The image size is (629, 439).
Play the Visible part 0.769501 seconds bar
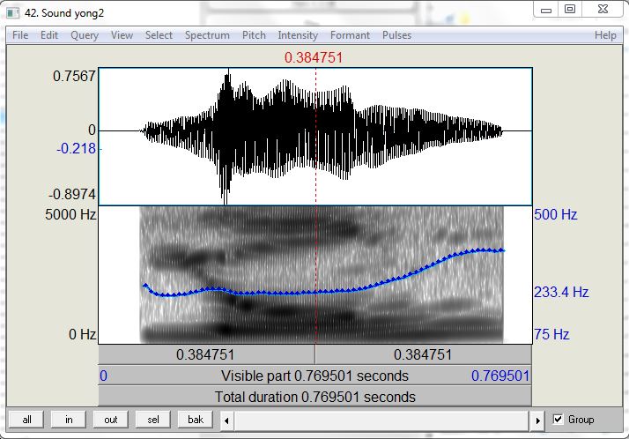point(314,376)
